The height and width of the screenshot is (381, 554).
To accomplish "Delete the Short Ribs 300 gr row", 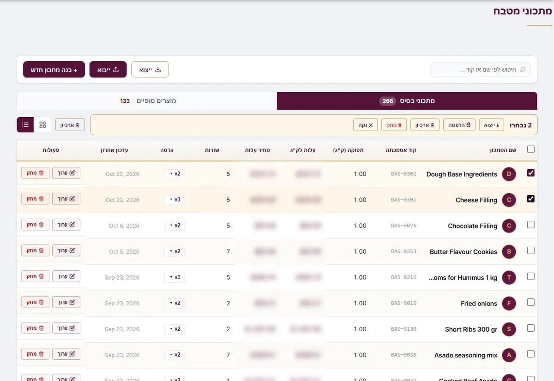I will point(35,328).
